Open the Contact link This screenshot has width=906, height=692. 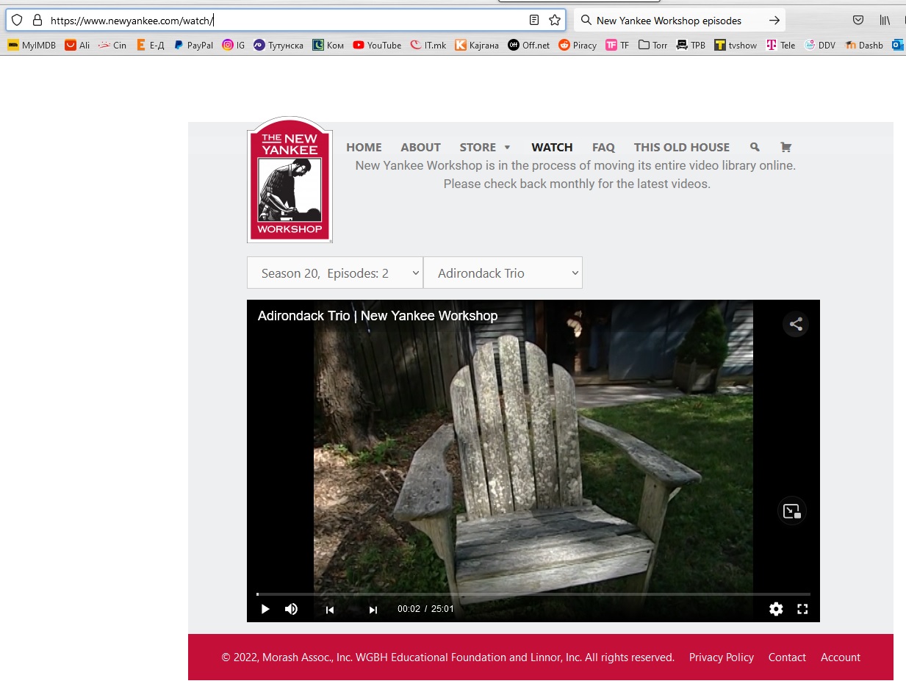tap(787, 657)
